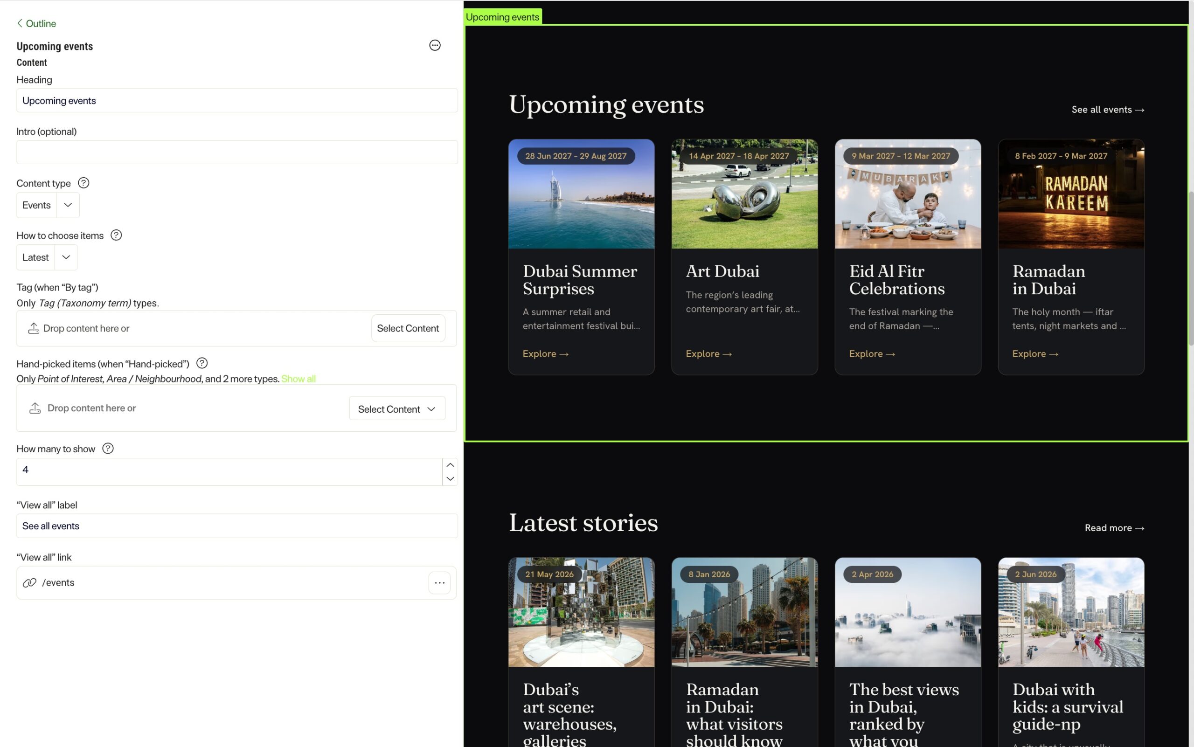Open the Content type help icon
Viewport: 1194px width, 747px height.
coord(83,183)
